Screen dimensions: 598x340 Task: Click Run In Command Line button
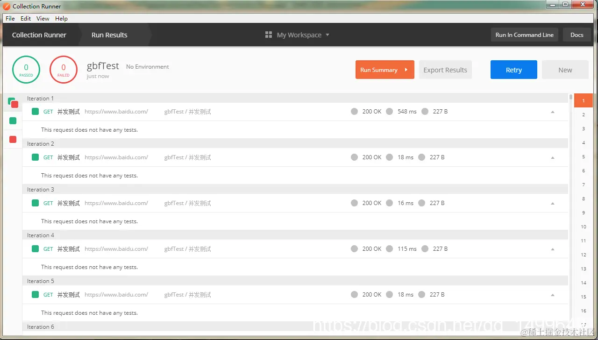[x=524, y=35]
